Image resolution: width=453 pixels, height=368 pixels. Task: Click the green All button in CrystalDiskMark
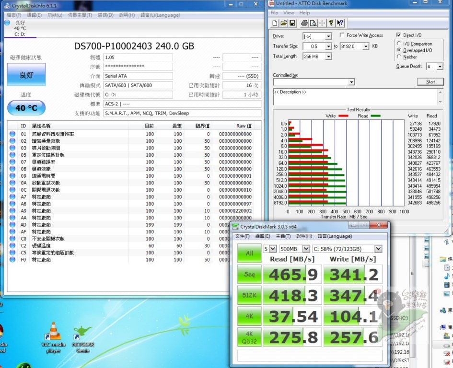249,253
